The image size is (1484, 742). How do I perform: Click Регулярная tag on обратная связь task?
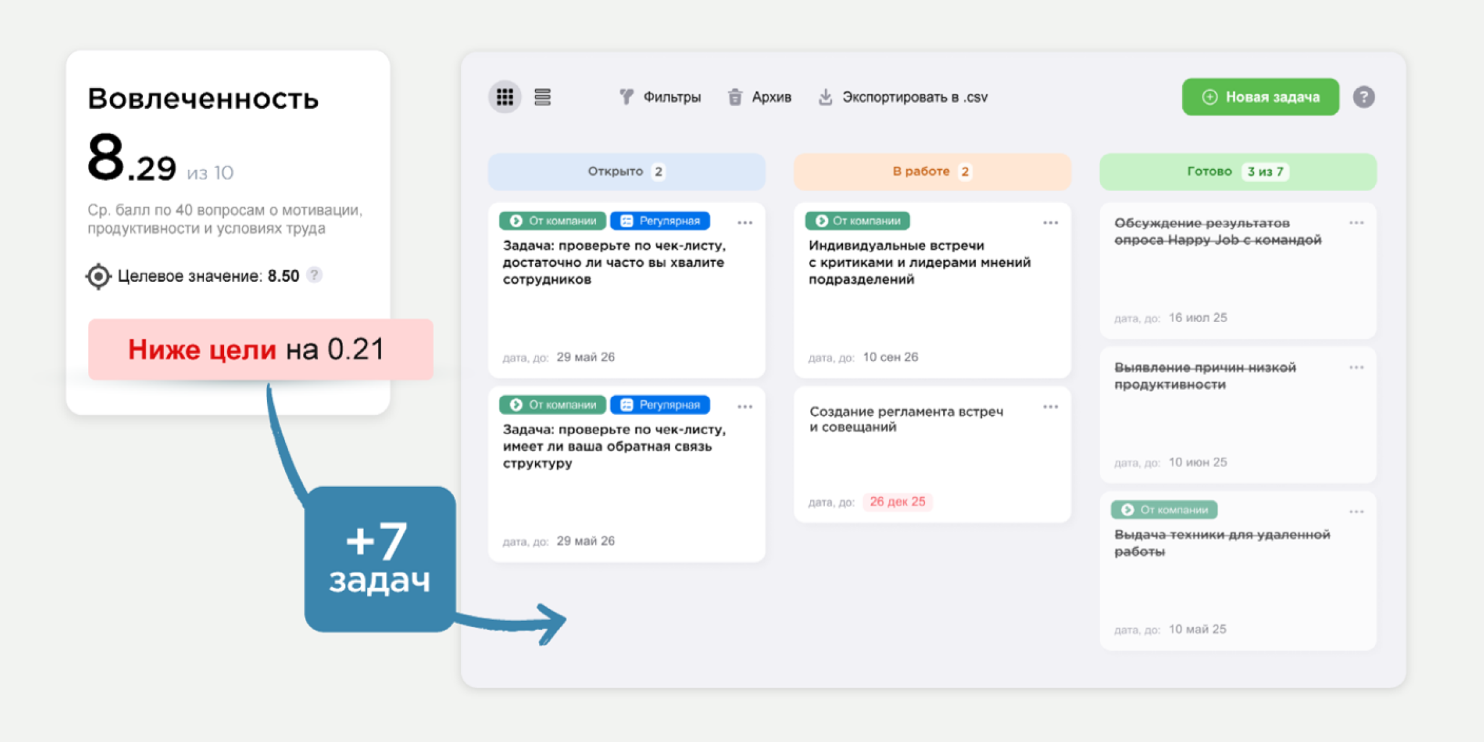tap(660, 405)
